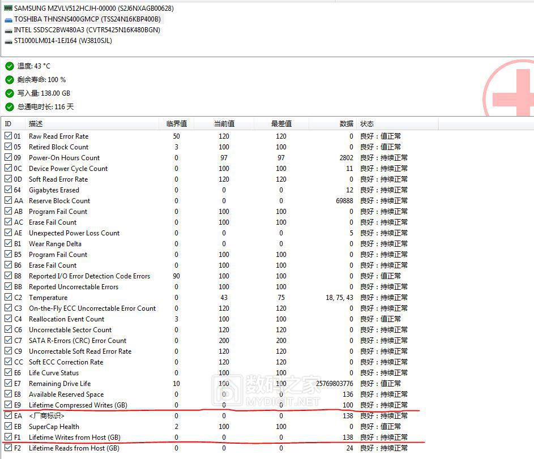Toggle checkbox for AA Reserve Block Count

pos(8,200)
